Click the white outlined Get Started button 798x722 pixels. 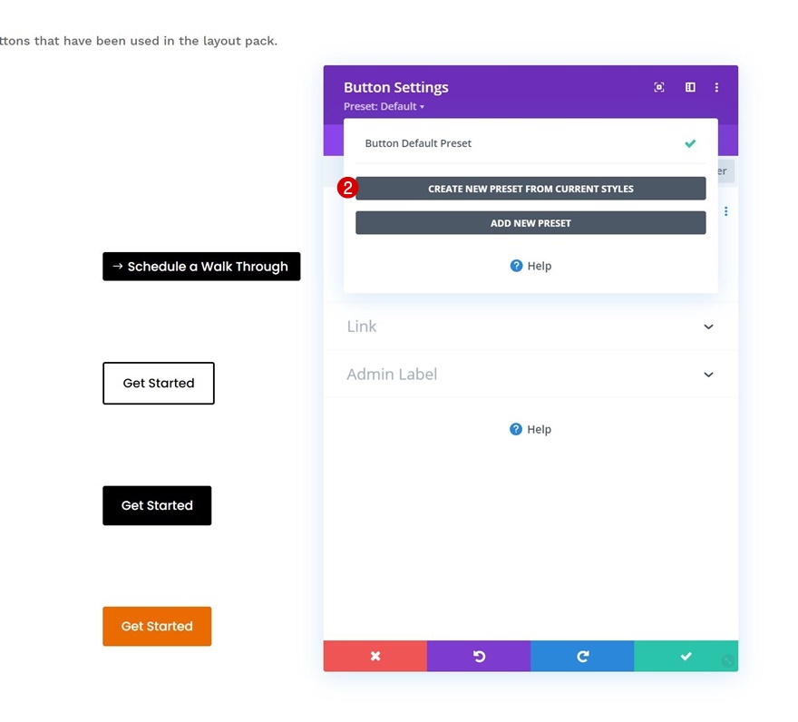(159, 384)
